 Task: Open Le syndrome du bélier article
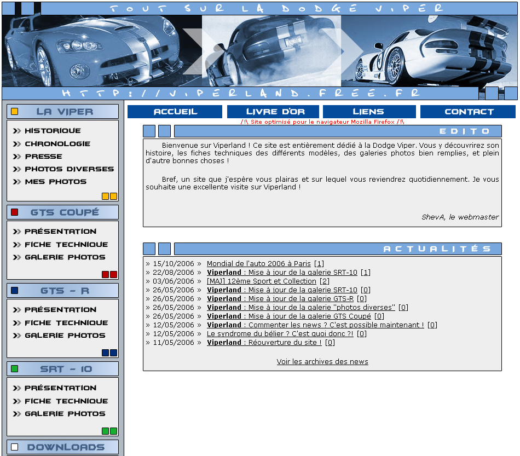[x=280, y=334]
